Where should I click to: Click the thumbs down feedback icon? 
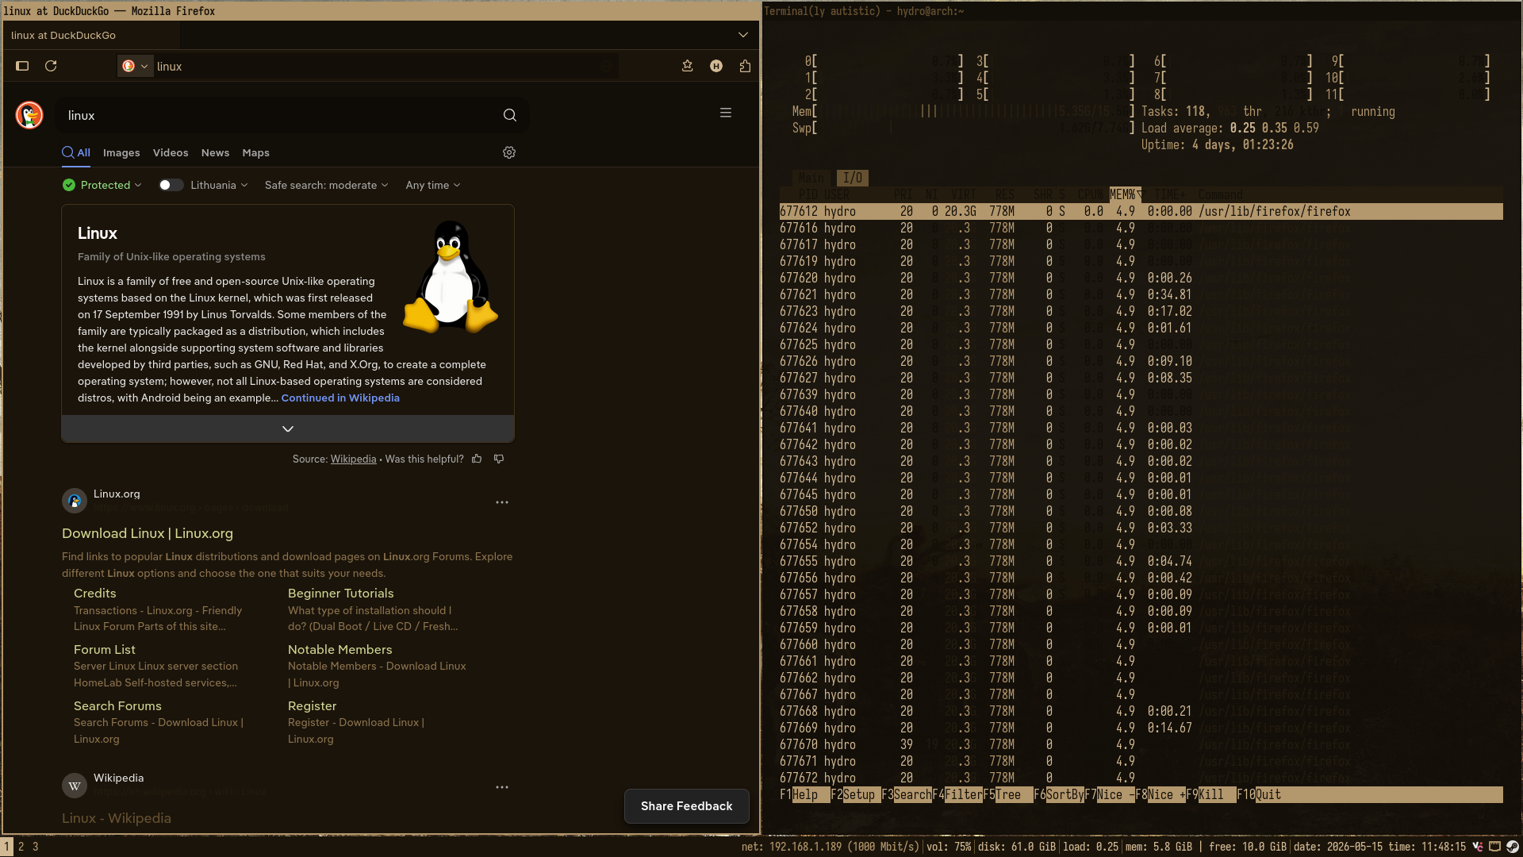pos(499,459)
